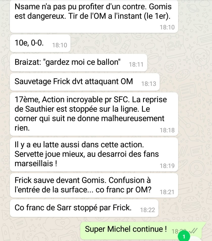The image size is (212, 241).
Task: Tap the Braizat "gardez moi ce ballon" message
Action: [79, 63]
